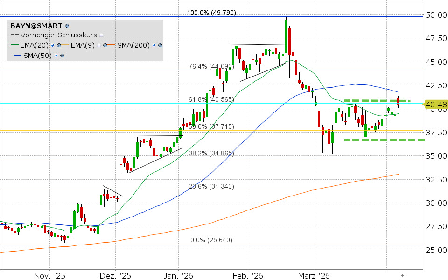Click the März '26 time axis label

tap(314, 276)
